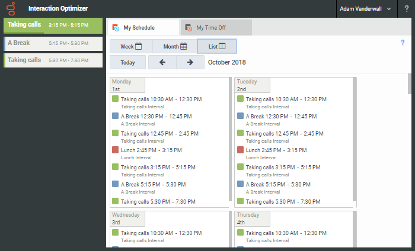The height and width of the screenshot is (251, 415).
Task: Click the Tuesday 2nd day header
Action: point(252,85)
